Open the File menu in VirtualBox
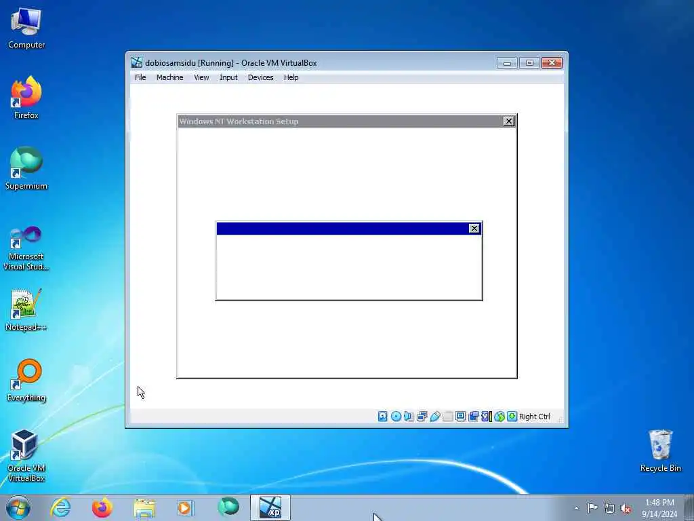The image size is (694, 521). (x=140, y=77)
